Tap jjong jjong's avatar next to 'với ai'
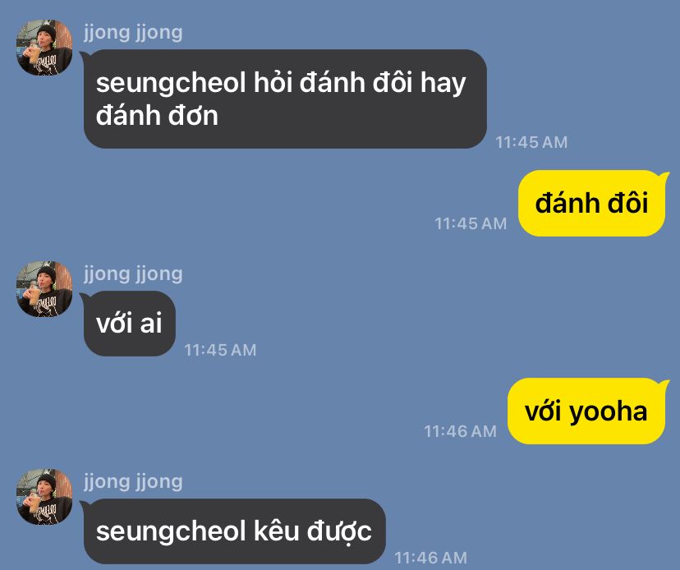The height and width of the screenshot is (570, 680). coord(44,289)
